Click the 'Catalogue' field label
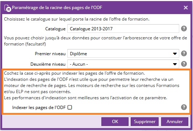 tap(55, 29)
